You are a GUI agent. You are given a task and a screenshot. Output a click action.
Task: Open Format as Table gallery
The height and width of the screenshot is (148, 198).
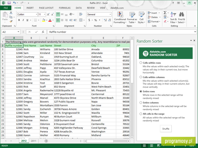click(132, 18)
